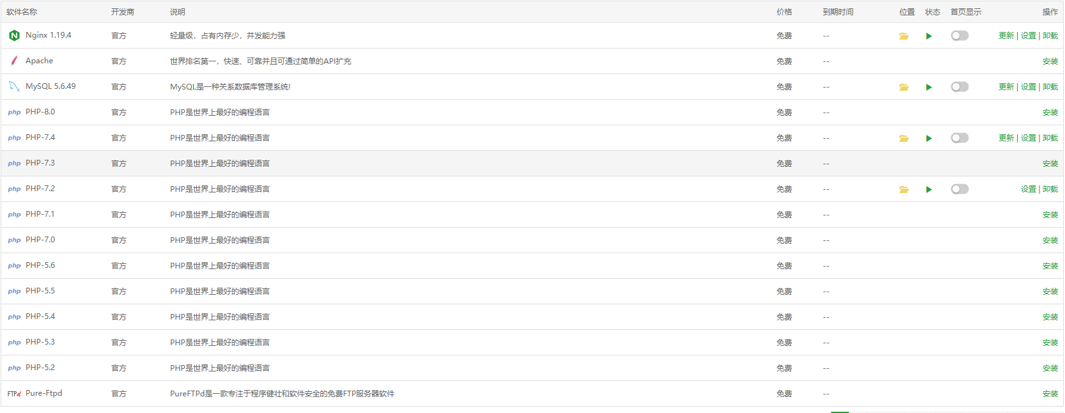This screenshot has width=1065, height=413.
Task: Open the MySQL 5.6.49 folder icon
Action: (904, 87)
